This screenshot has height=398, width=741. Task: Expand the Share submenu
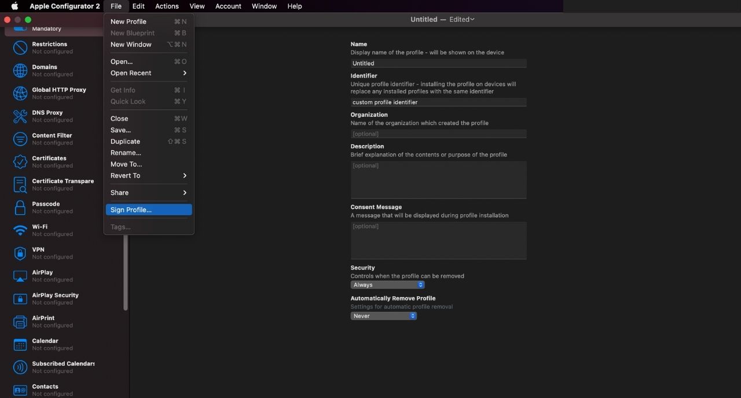coord(149,193)
